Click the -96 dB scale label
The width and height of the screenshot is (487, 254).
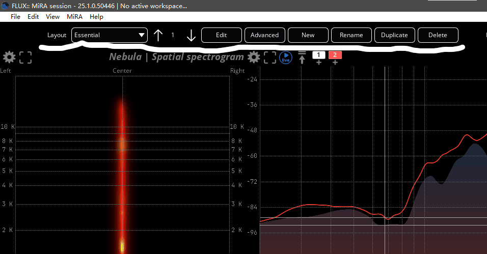(x=252, y=233)
